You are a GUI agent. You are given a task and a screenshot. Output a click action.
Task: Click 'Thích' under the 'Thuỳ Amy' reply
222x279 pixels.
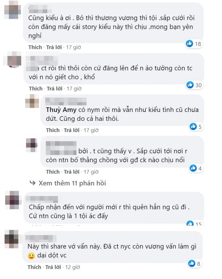point(53,130)
